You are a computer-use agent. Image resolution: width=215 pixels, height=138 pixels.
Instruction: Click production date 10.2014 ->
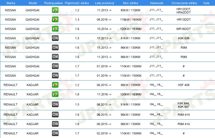click(x=104, y=29)
